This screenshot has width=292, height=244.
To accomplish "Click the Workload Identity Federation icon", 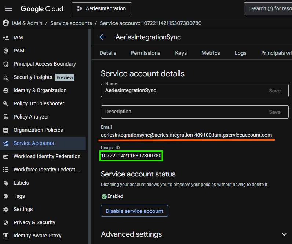I will pos(6,157).
